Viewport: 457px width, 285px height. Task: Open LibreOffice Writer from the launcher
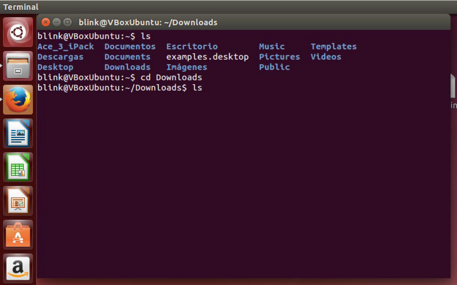(18, 133)
